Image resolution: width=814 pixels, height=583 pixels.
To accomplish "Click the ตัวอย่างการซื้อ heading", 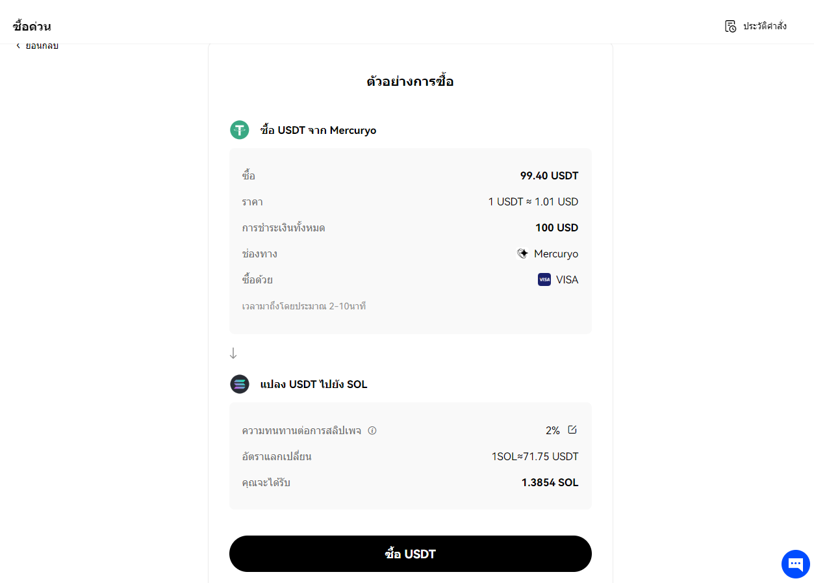I will [411, 82].
